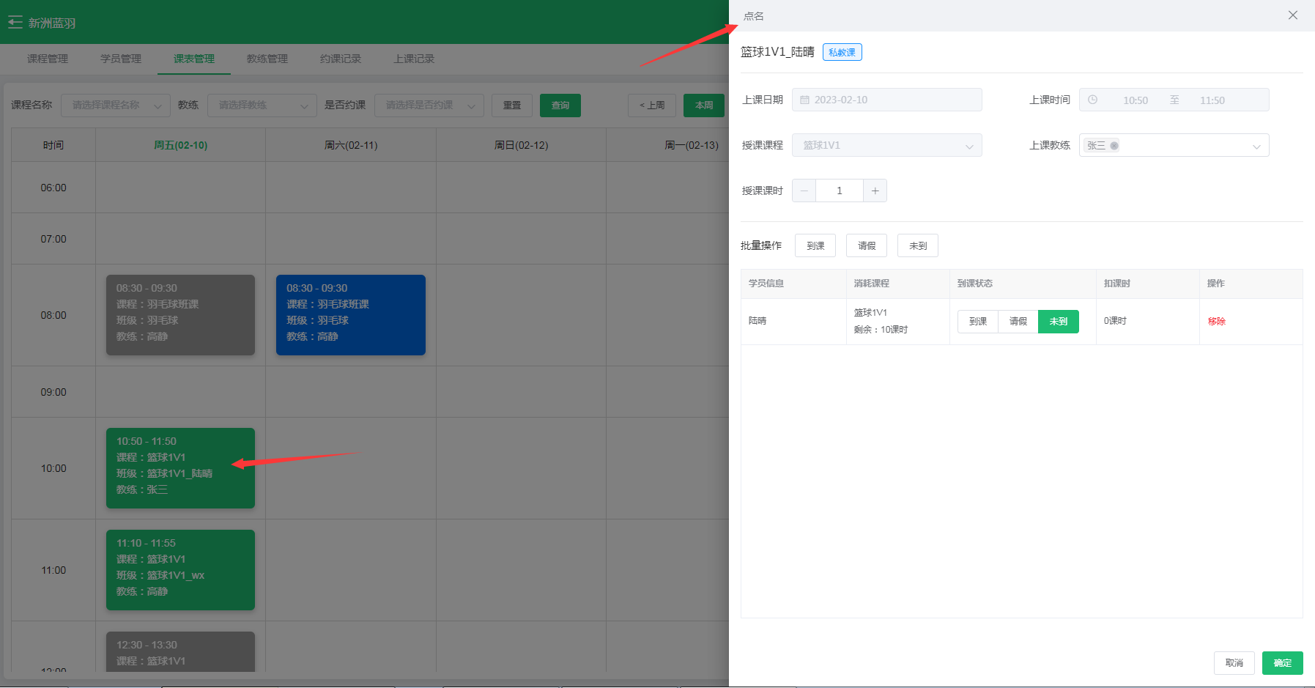Click 移除 link for 陆晴

point(1216,322)
